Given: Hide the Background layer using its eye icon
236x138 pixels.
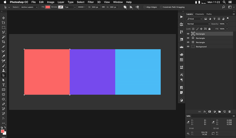Looking at the screenshot, I should click(x=188, y=46).
